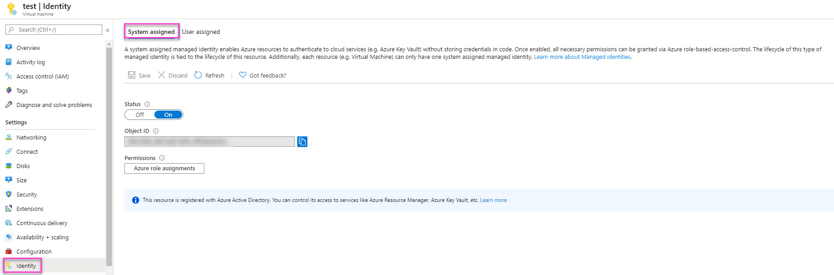
Task: Refresh the identity page
Action: (x=209, y=75)
